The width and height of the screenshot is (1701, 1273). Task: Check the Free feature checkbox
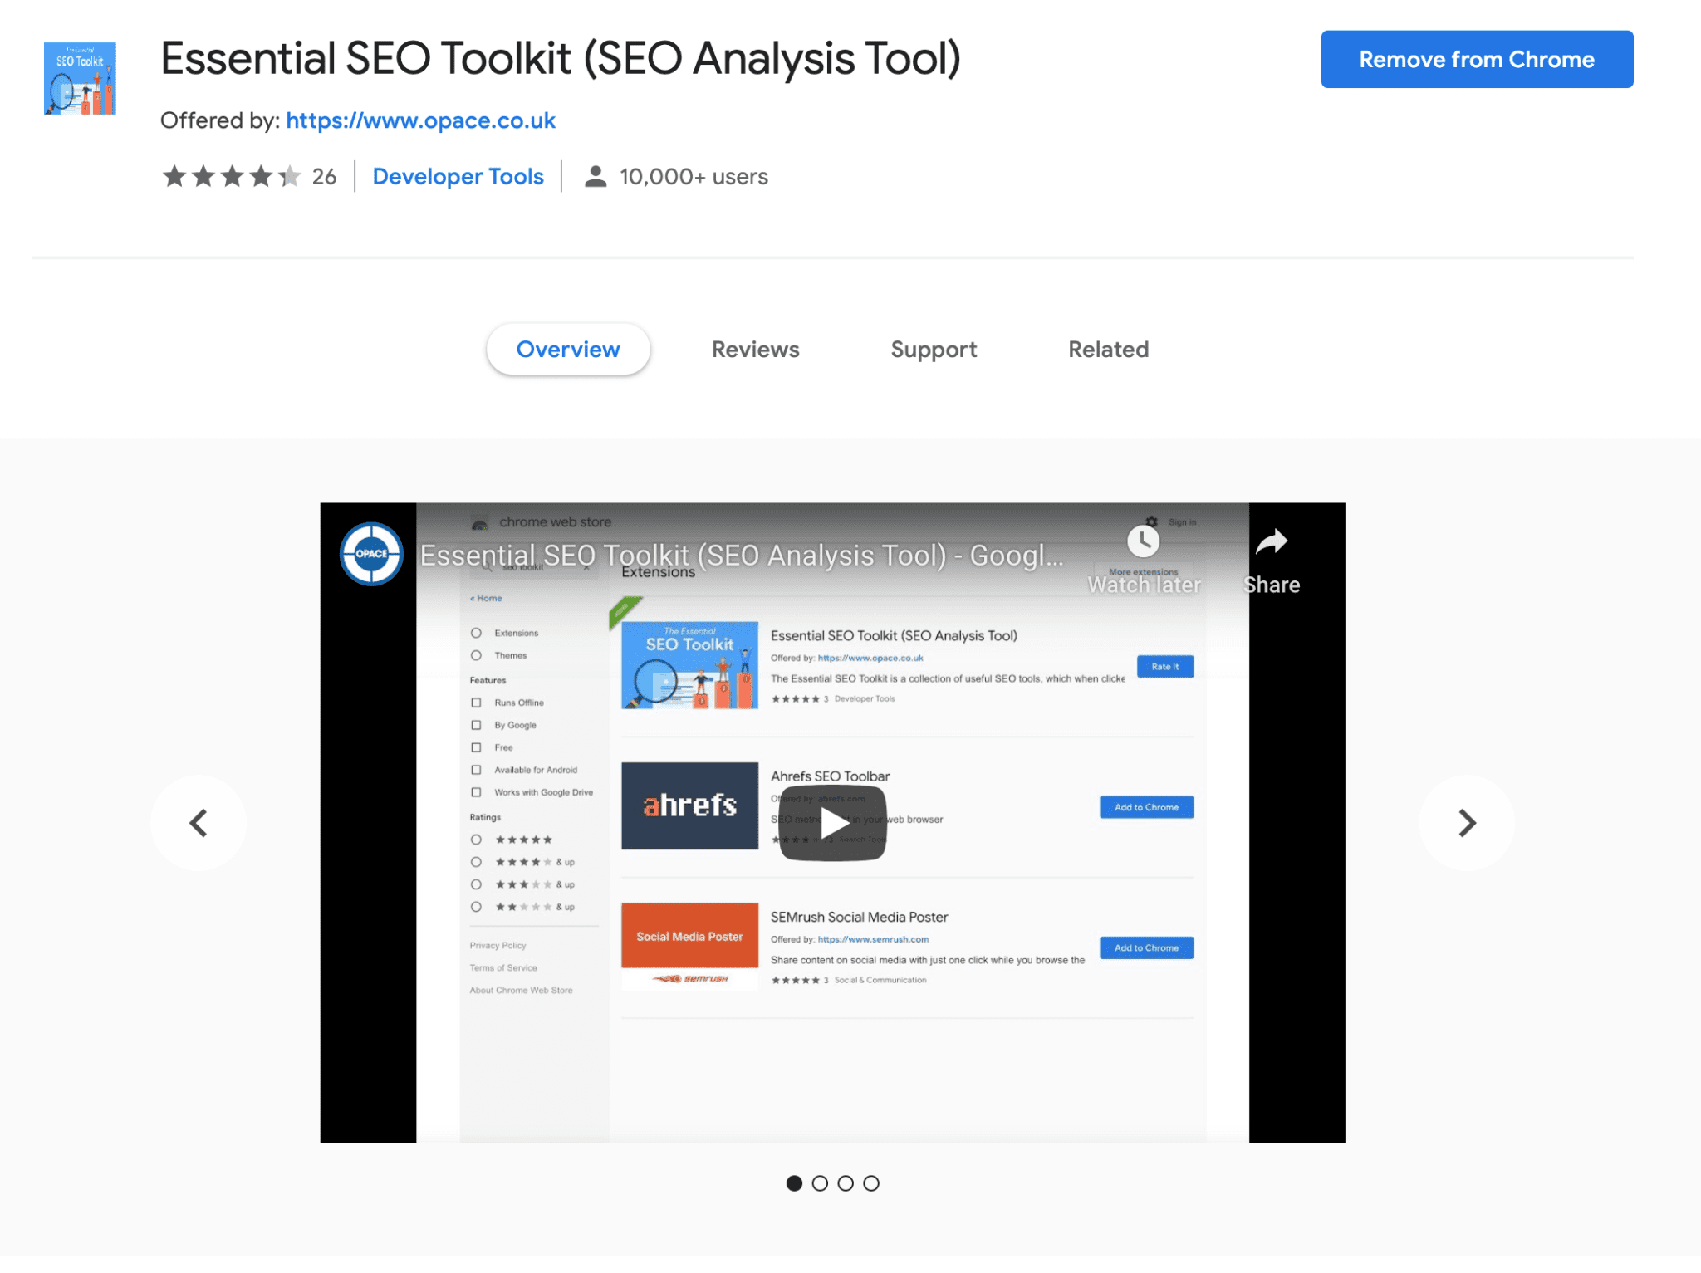tap(476, 747)
